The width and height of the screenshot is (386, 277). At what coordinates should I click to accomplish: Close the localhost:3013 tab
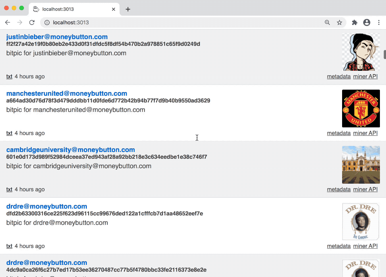pyautogui.click(x=113, y=9)
